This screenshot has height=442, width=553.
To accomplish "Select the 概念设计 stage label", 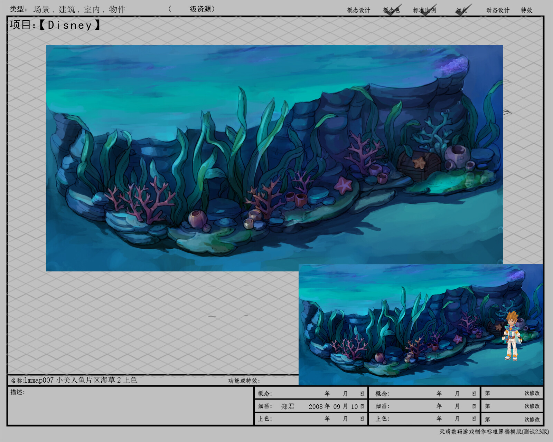I will 358,10.
